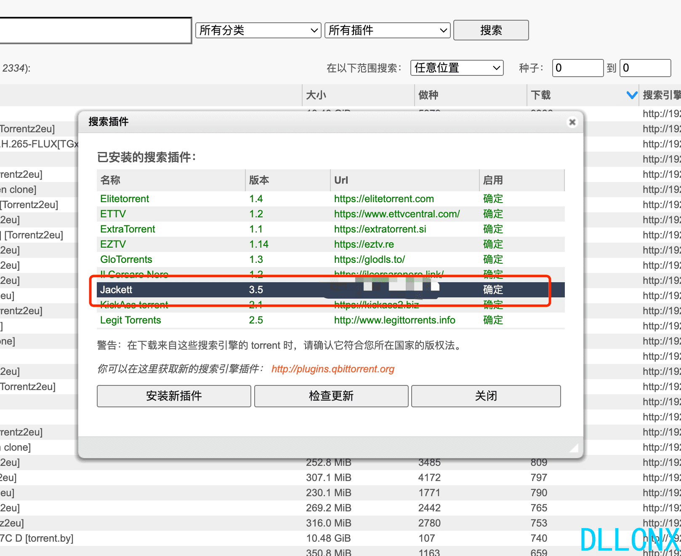The height and width of the screenshot is (556, 681).
Task: Sort results by 做种 column
Action: [471, 95]
